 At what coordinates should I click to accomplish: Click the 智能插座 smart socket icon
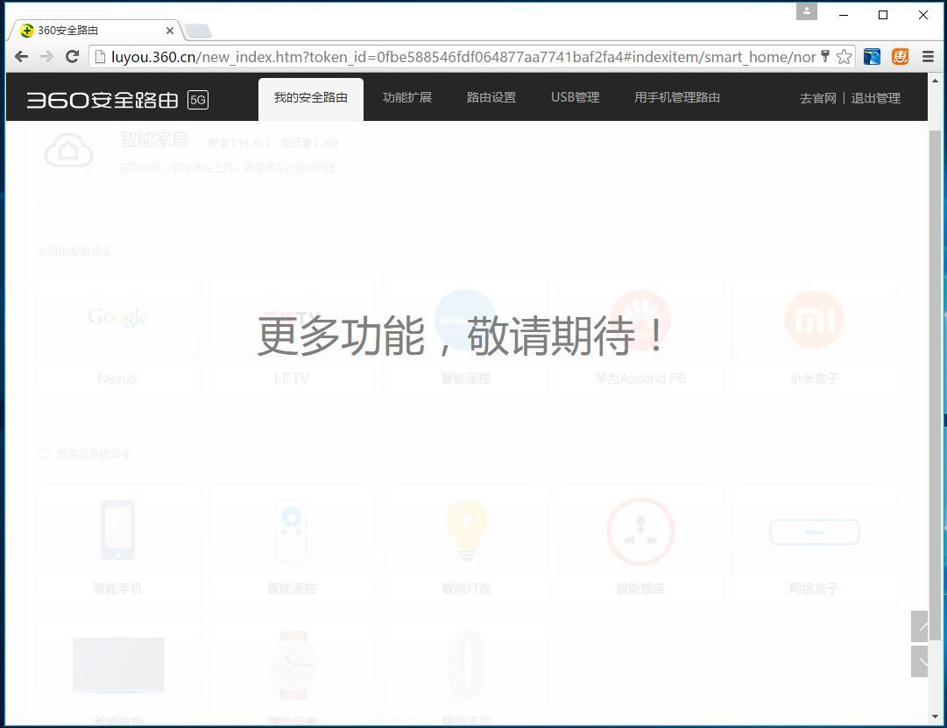[x=640, y=530]
